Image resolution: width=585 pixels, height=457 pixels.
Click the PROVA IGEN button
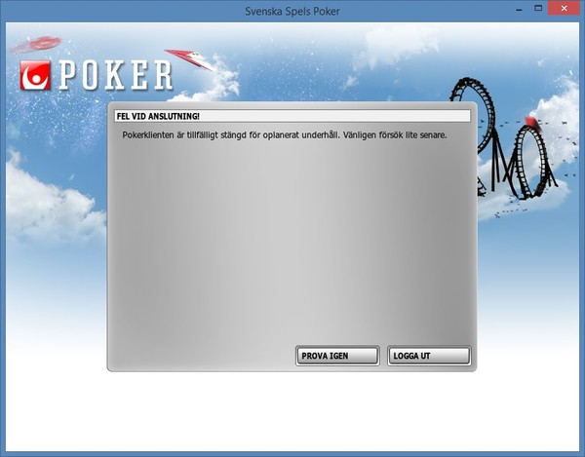pos(337,356)
